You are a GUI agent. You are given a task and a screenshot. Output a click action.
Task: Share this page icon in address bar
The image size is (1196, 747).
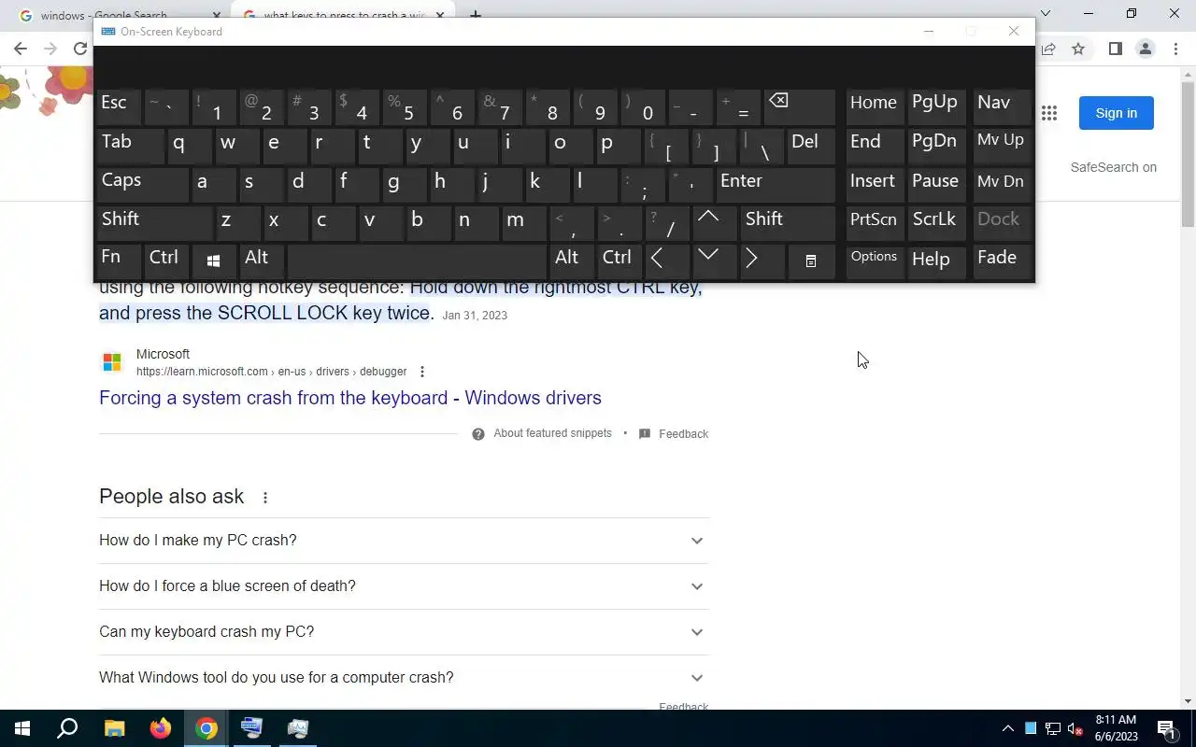pos(1049,49)
